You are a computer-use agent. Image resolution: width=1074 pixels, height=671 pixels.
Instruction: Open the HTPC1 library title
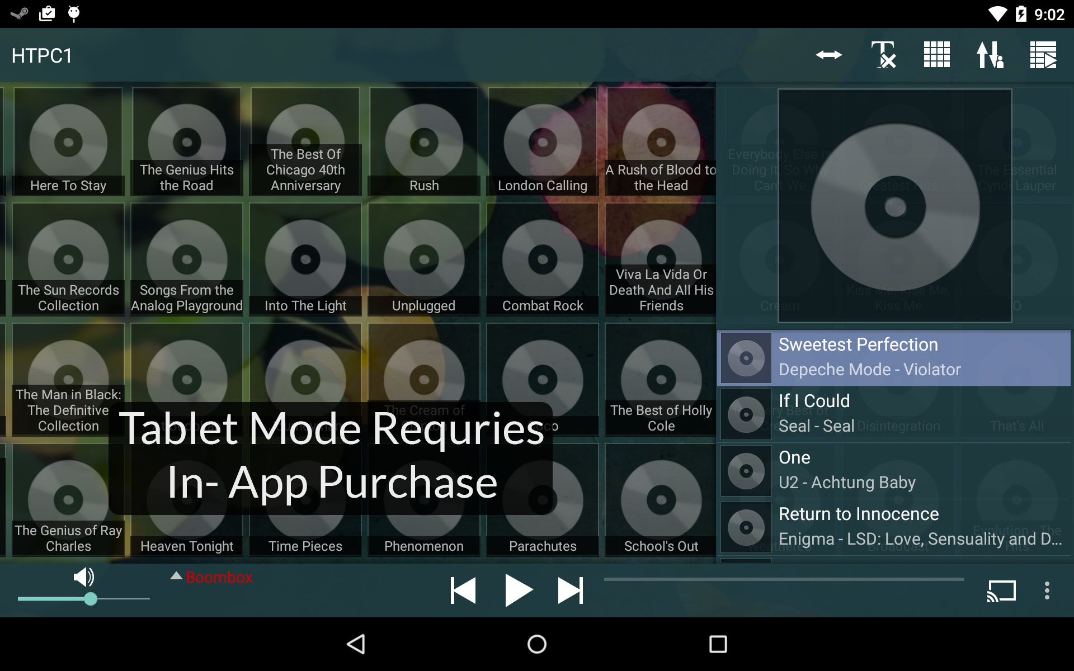[x=42, y=56]
